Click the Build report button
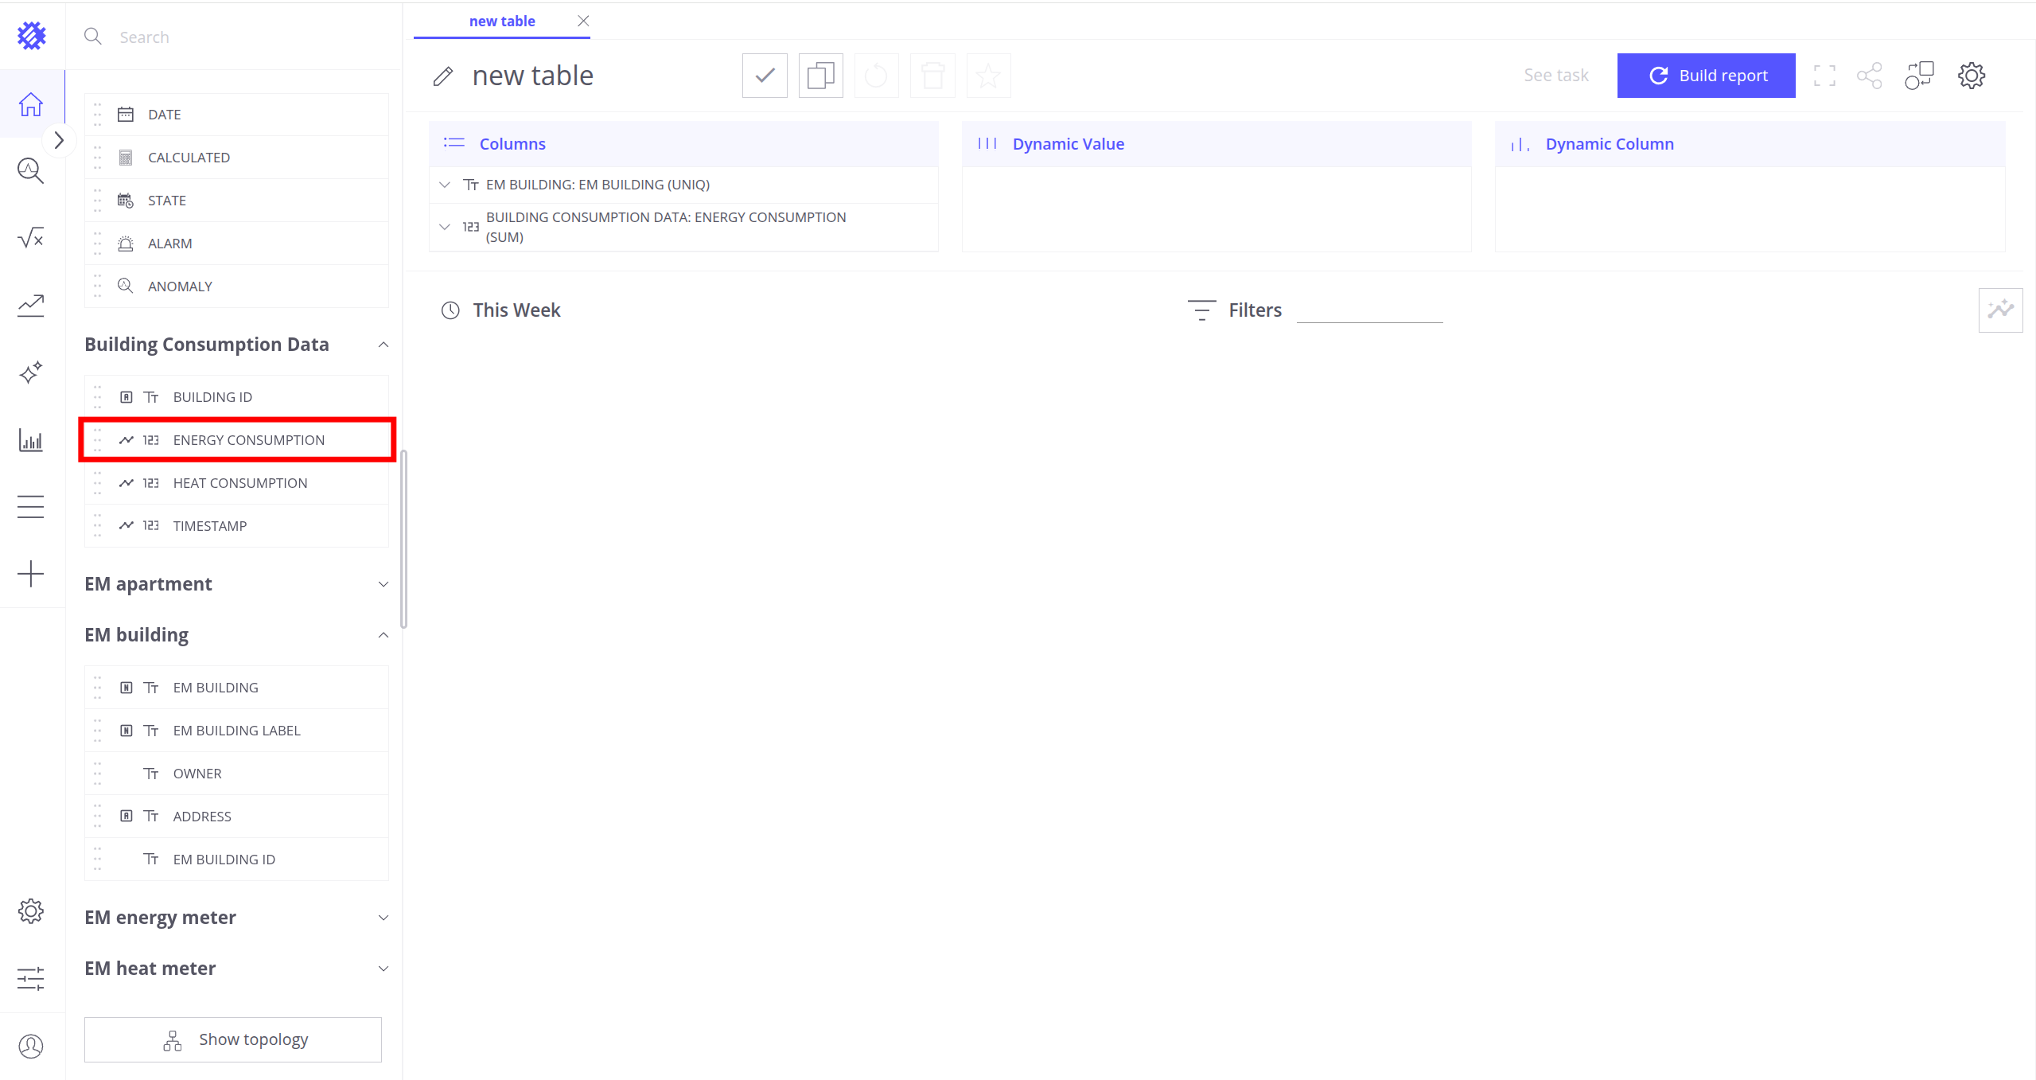This screenshot has height=1080, width=2036. pyautogui.click(x=1706, y=76)
